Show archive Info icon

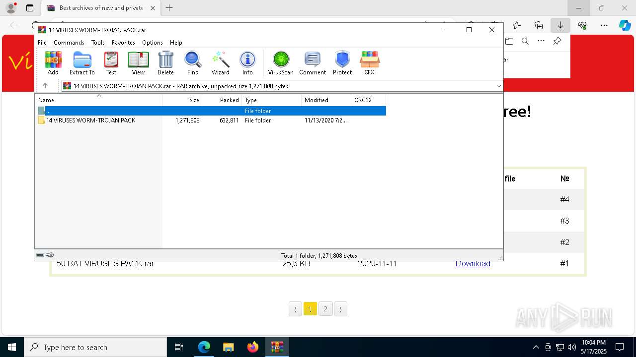tap(247, 63)
